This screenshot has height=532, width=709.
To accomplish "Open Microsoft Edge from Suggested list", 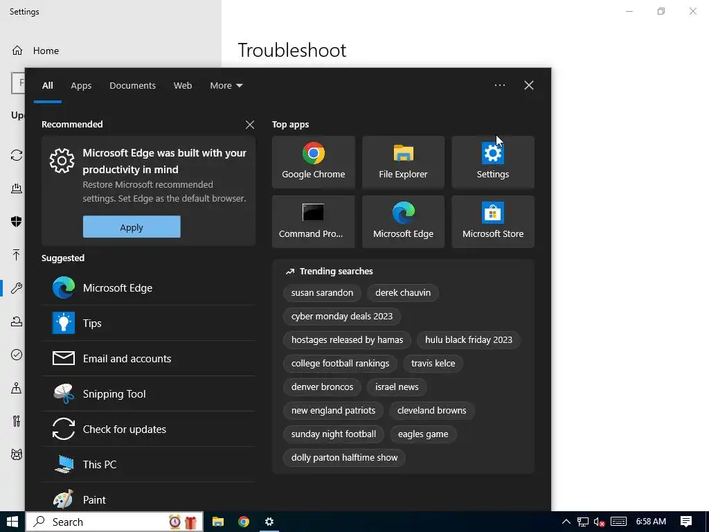I will 148,287.
